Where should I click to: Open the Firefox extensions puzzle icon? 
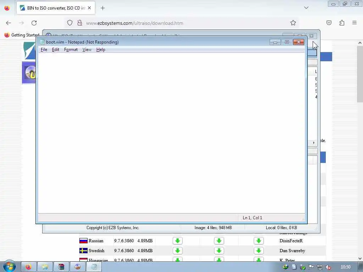342,23
